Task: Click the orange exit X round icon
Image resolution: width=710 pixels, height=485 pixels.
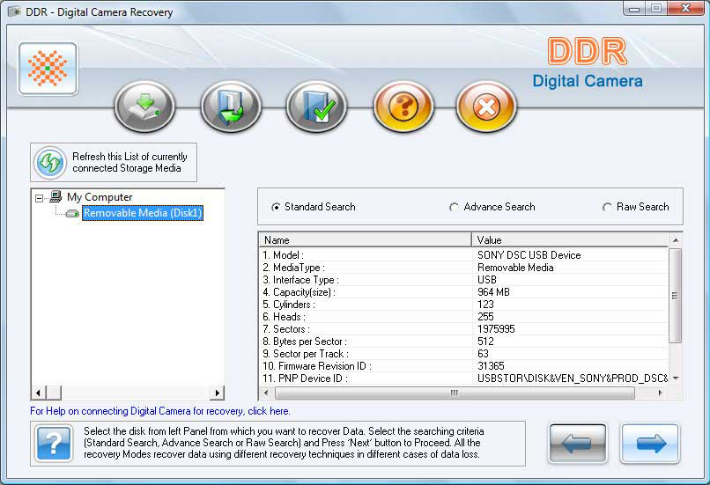Action: (x=485, y=107)
